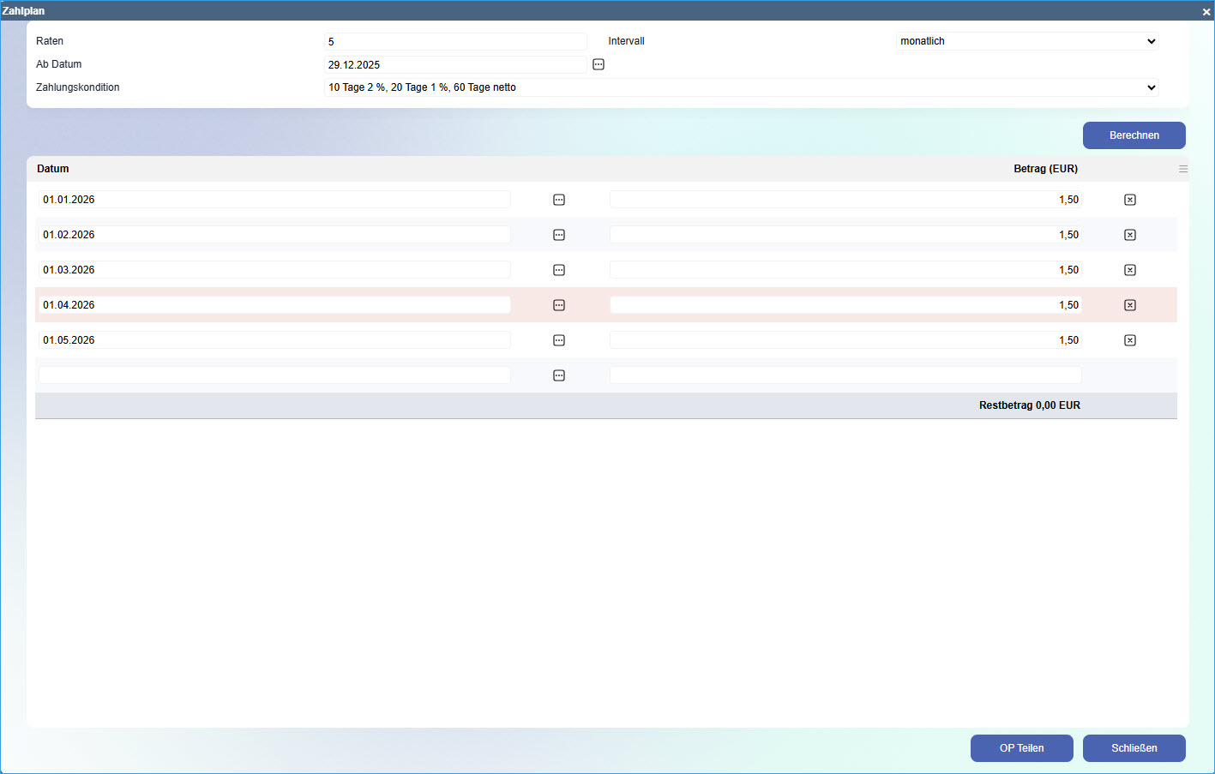Click the OP Teilen button
1215x774 pixels.
[1021, 748]
